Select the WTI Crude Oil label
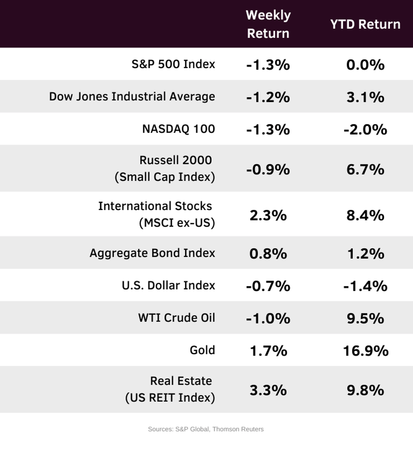The width and height of the screenshot is (413, 450). point(177,318)
